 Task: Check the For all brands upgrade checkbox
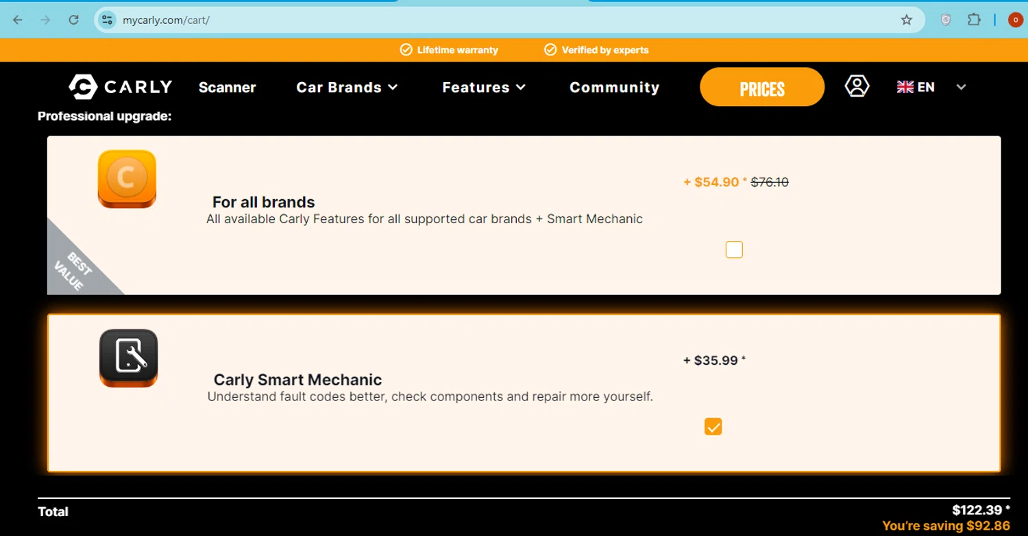click(734, 250)
